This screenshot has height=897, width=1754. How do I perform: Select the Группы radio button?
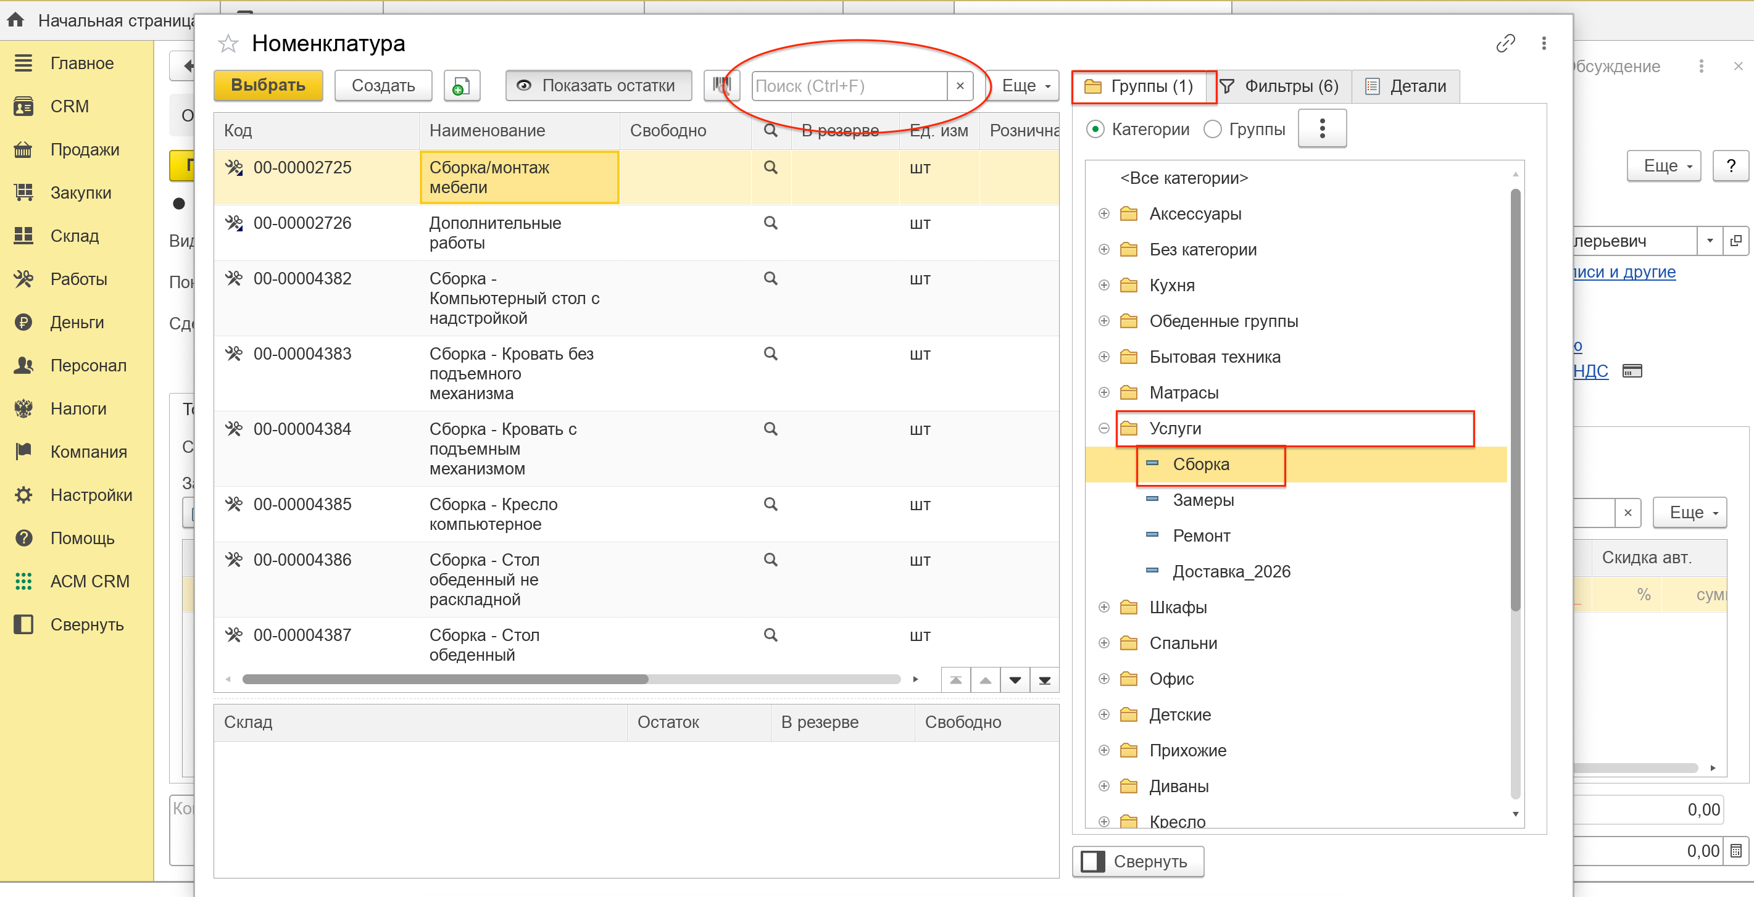point(1213,130)
